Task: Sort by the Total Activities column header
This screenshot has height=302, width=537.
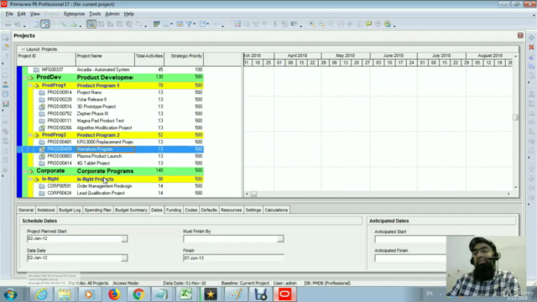Action: 149,59
